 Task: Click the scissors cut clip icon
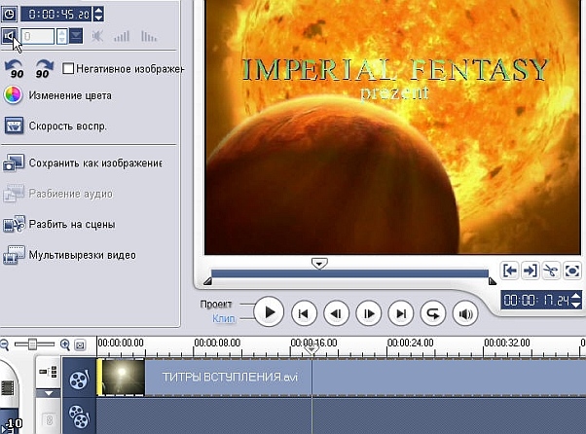tap(551, 271)
